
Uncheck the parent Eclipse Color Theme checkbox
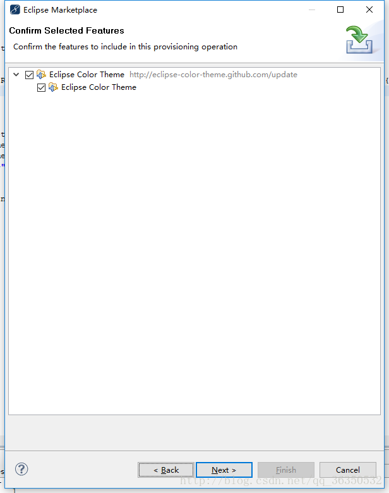click(30, 75)
